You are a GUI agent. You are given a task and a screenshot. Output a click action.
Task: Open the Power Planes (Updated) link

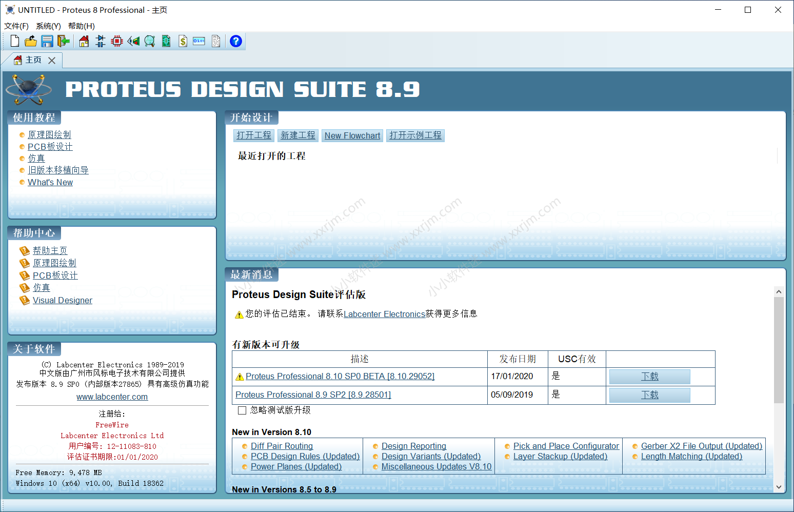tap(296, 467)
